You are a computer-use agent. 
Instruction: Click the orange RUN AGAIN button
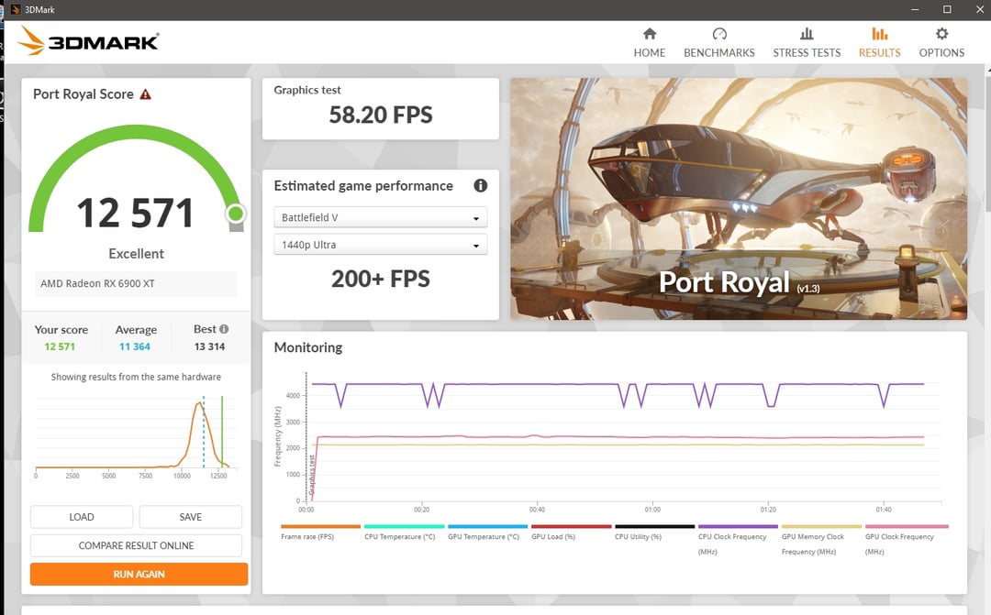[139, 574]
